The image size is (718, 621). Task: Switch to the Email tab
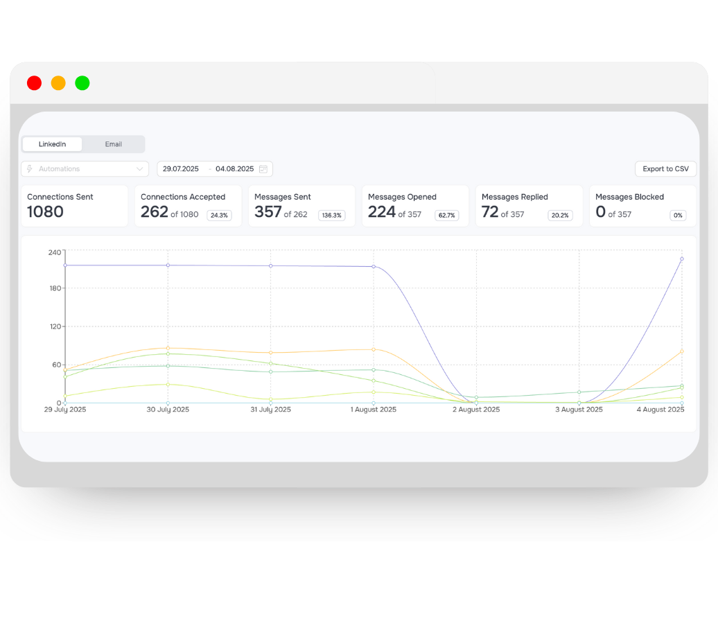113,143
